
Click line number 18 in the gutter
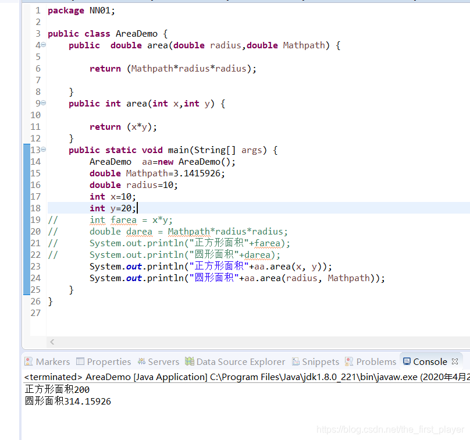[x=35, y=208]
